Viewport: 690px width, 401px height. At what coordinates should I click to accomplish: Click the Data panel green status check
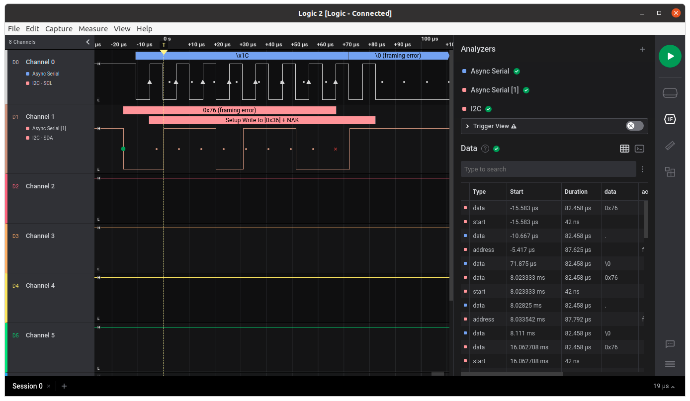point(496,149)
